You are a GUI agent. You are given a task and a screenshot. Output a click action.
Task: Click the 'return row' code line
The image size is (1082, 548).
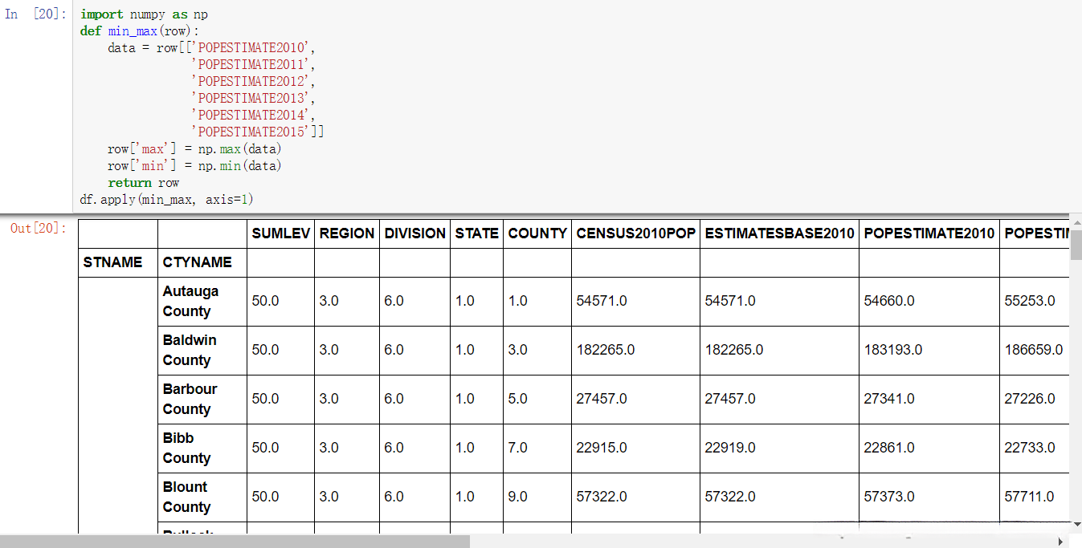pos(143,183)
